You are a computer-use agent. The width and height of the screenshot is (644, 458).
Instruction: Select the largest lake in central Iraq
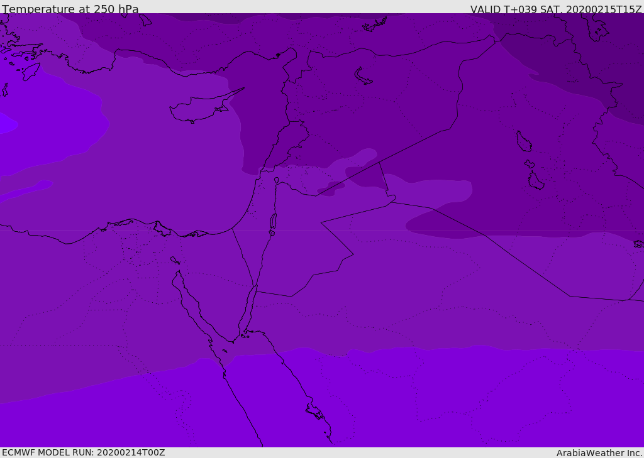[523, 141]
